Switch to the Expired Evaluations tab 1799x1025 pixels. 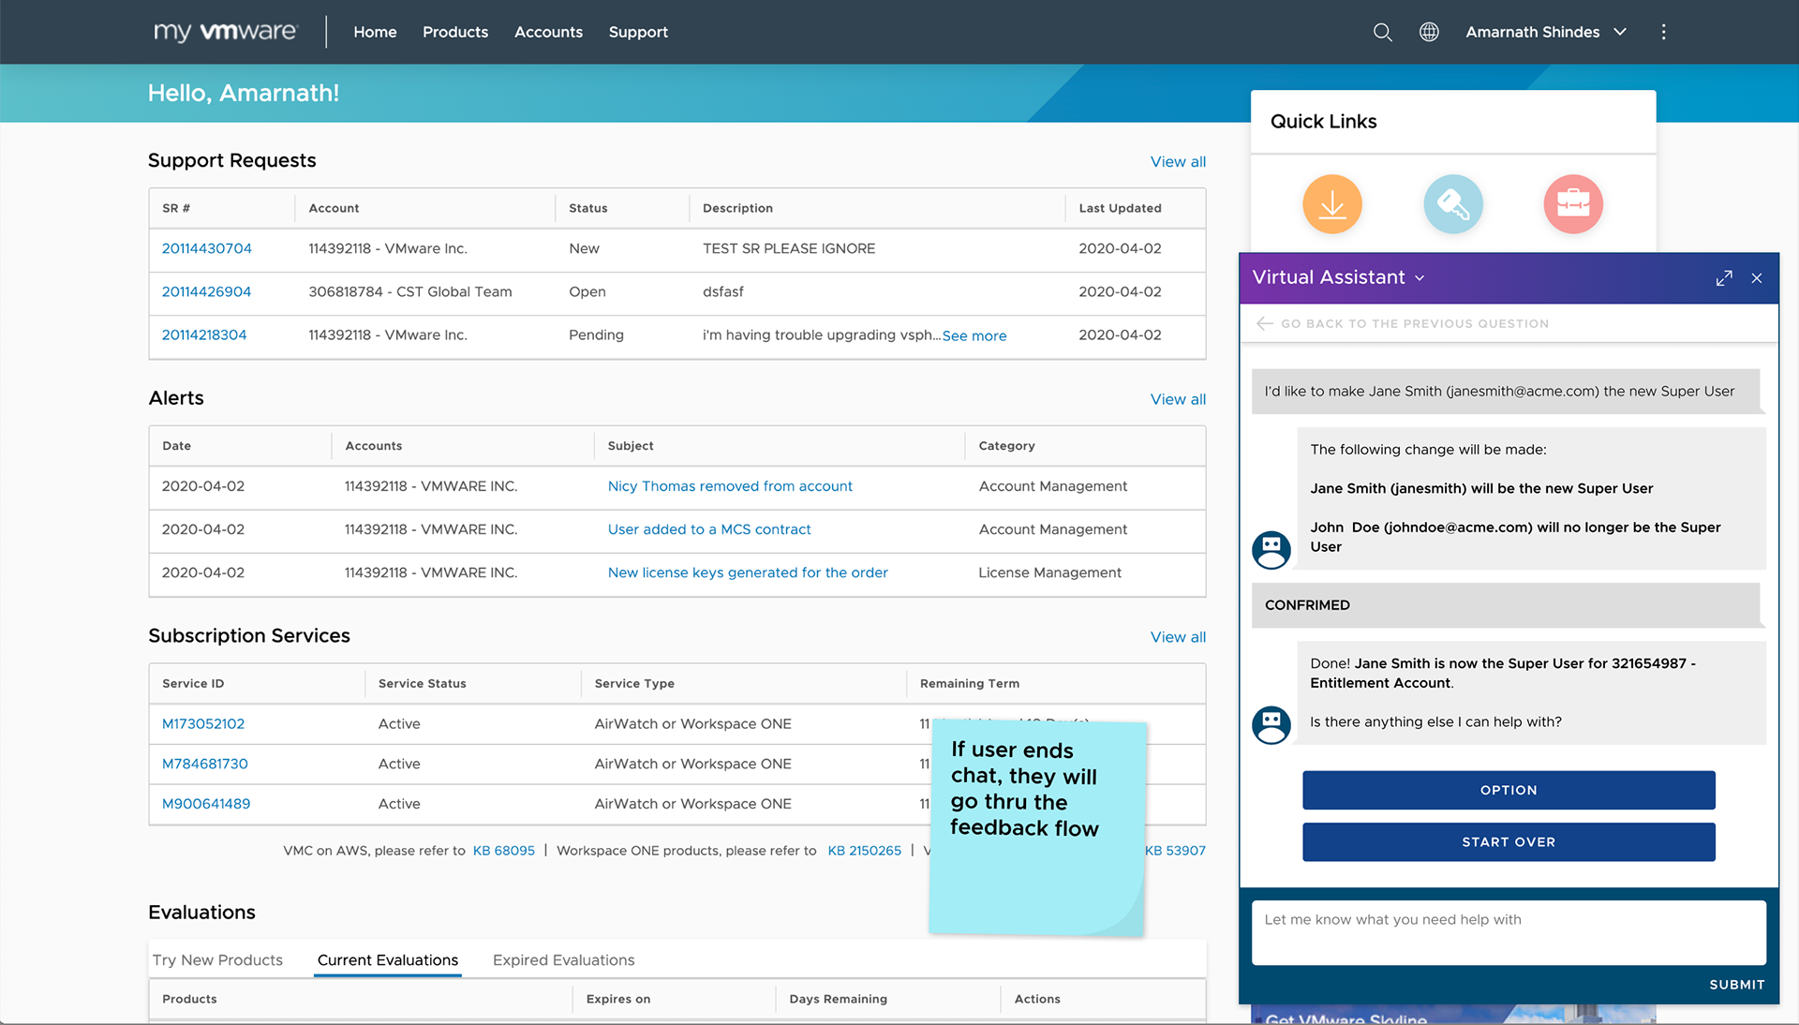tap(563, 960)
